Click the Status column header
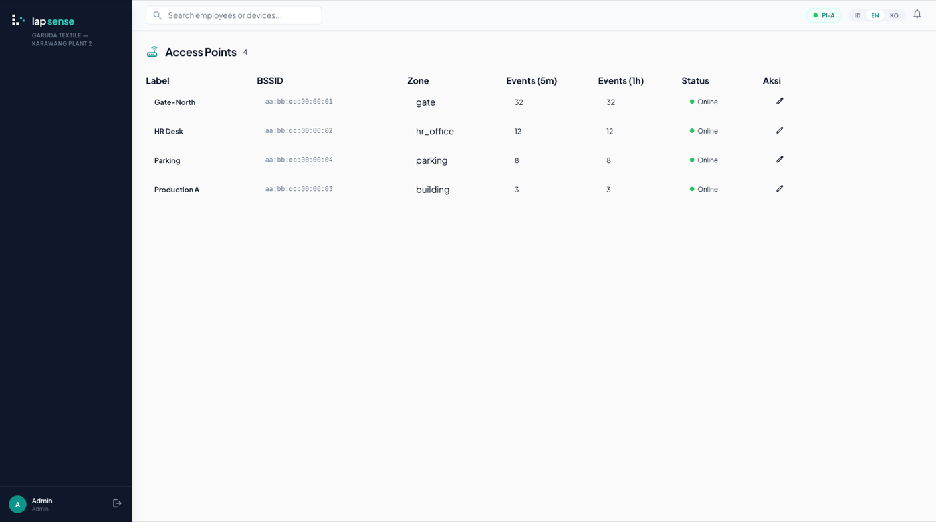The image size is (936, 522). (695, 81)
